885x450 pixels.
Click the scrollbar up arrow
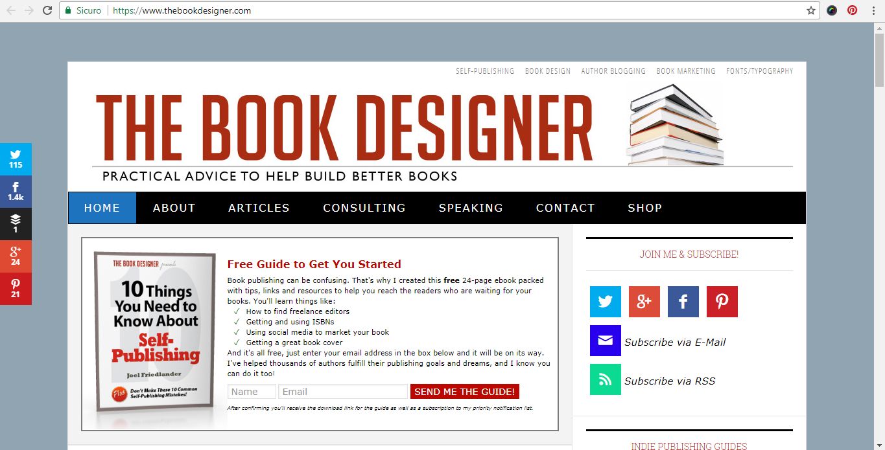coord(879,27)
